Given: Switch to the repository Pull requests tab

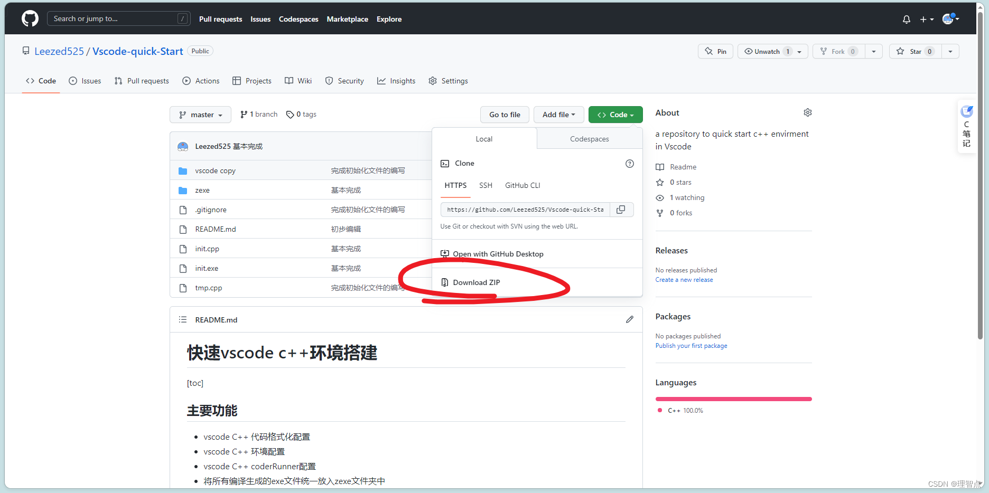Looking at the screenshot, I should tap(142, 81).
